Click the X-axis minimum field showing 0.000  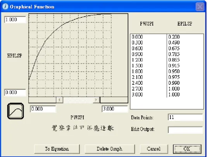(43, 109)
